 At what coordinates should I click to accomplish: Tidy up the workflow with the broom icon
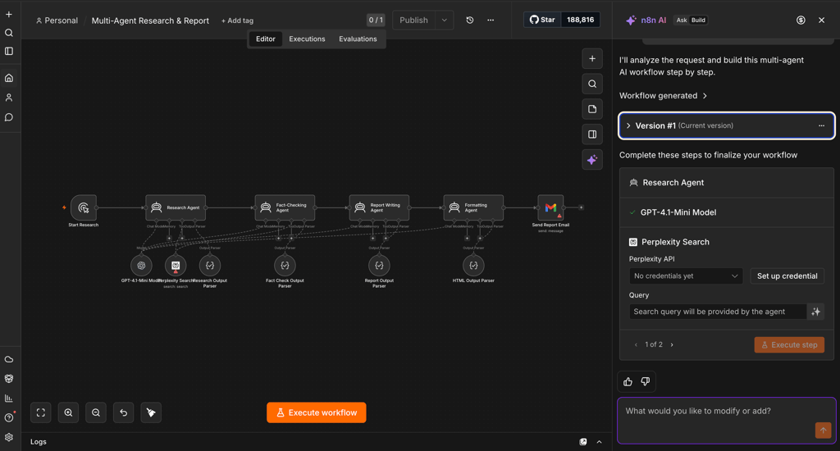point(151,412)
